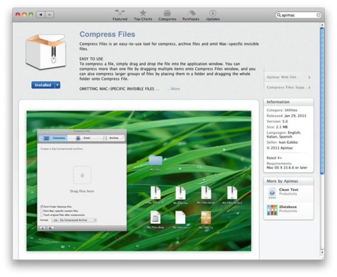
Task: Open Compress Files Support link
Action: pyautogui.click(x=288, y=88)
